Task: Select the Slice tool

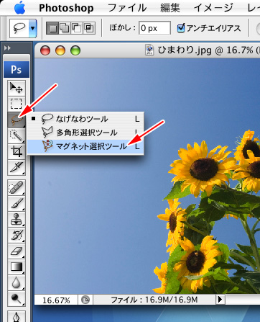Action: (x=17, y=167)
